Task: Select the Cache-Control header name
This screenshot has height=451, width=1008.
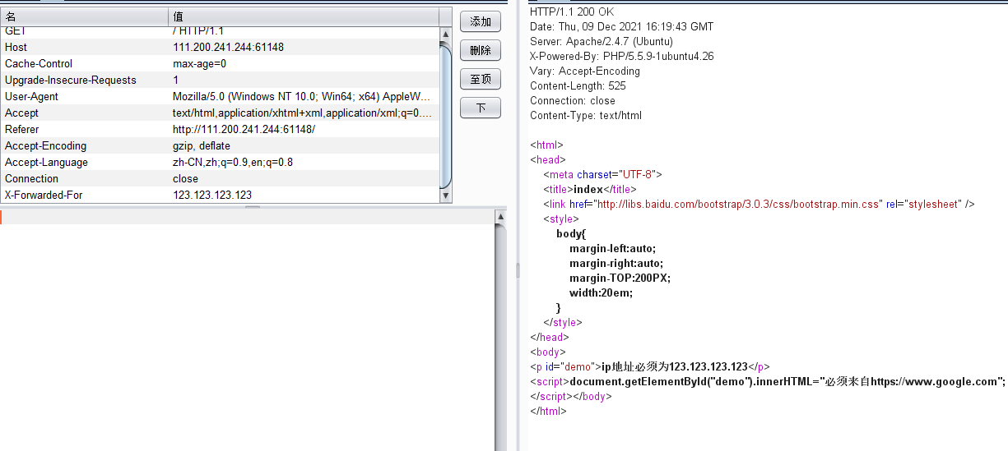Action: [39, 63]
